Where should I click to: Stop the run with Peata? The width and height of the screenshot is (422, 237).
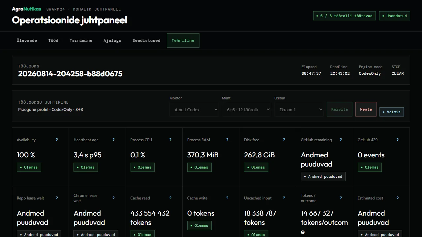click(x=366, y=109)
